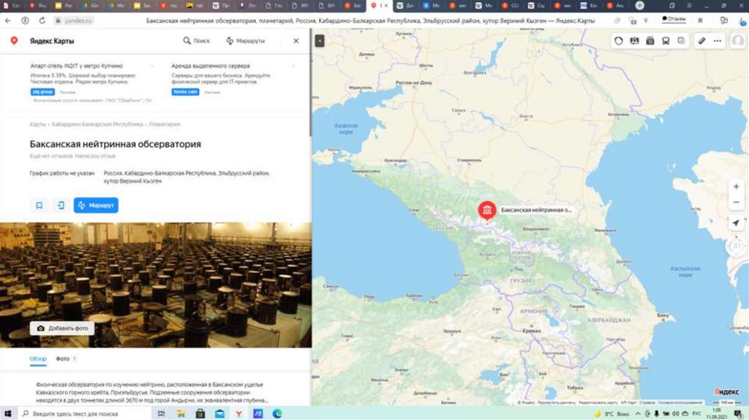Follow the Кабардино-Балкарская Республика breadcrumb
This screenshot has width=749, height=420.
click(97, 124)
